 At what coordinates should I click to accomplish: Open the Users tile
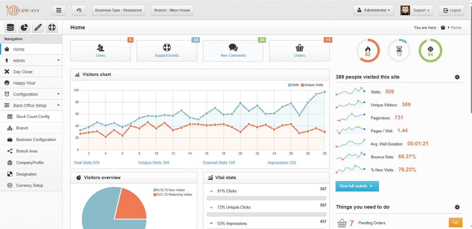pyautogui.click(x=101, y=51)
